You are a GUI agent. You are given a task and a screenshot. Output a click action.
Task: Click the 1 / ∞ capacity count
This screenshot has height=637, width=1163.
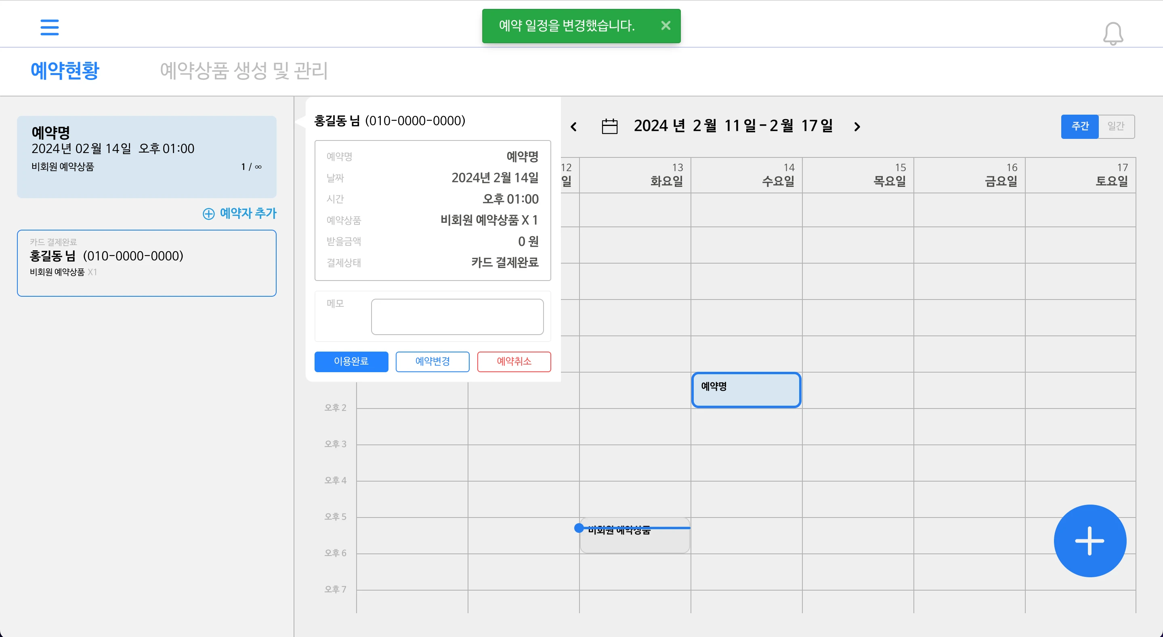tap(252, 167)
